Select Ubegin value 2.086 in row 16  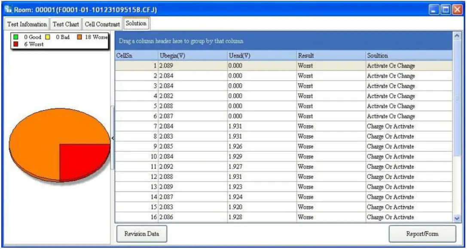pyautogui.click(x=167, y=217)
